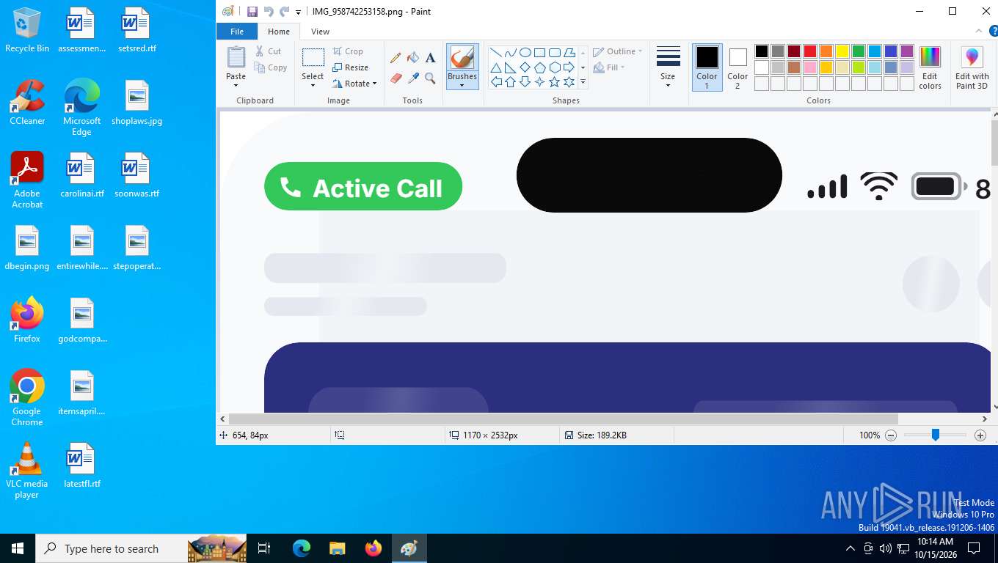Switch to the View tab
The image size is (998, 563).
coord(320,32)
